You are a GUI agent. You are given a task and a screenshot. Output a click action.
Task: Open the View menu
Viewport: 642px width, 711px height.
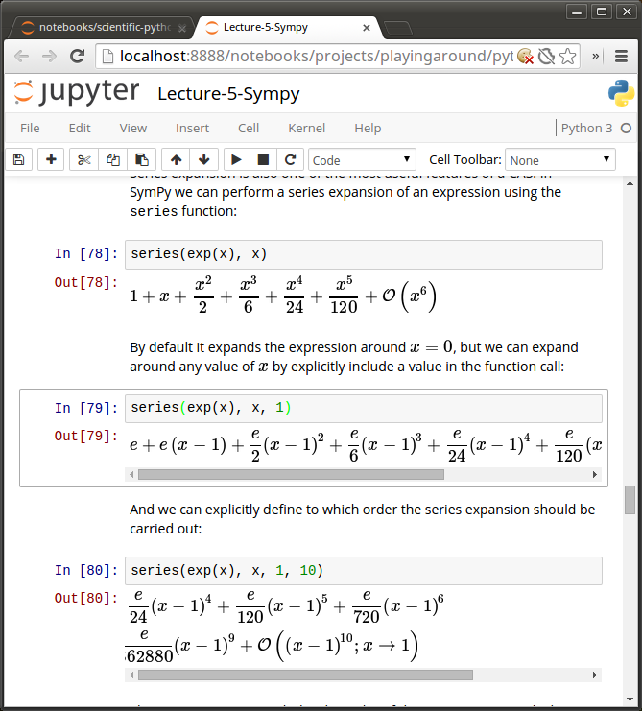point(132,129)
